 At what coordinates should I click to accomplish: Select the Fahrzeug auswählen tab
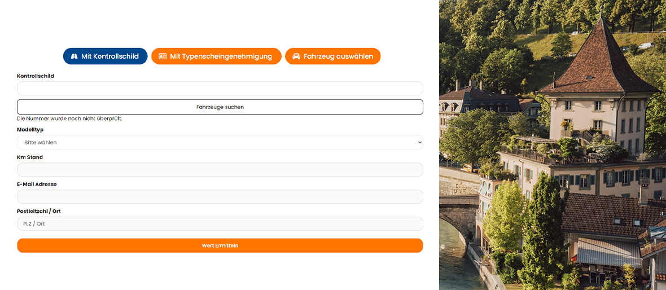tap(332, 56)
